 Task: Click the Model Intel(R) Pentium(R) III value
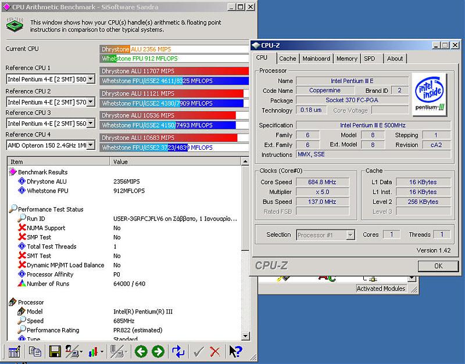coord(143,312)
